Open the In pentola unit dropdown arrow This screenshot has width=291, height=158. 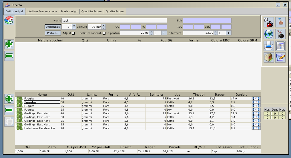coord(164,33)
